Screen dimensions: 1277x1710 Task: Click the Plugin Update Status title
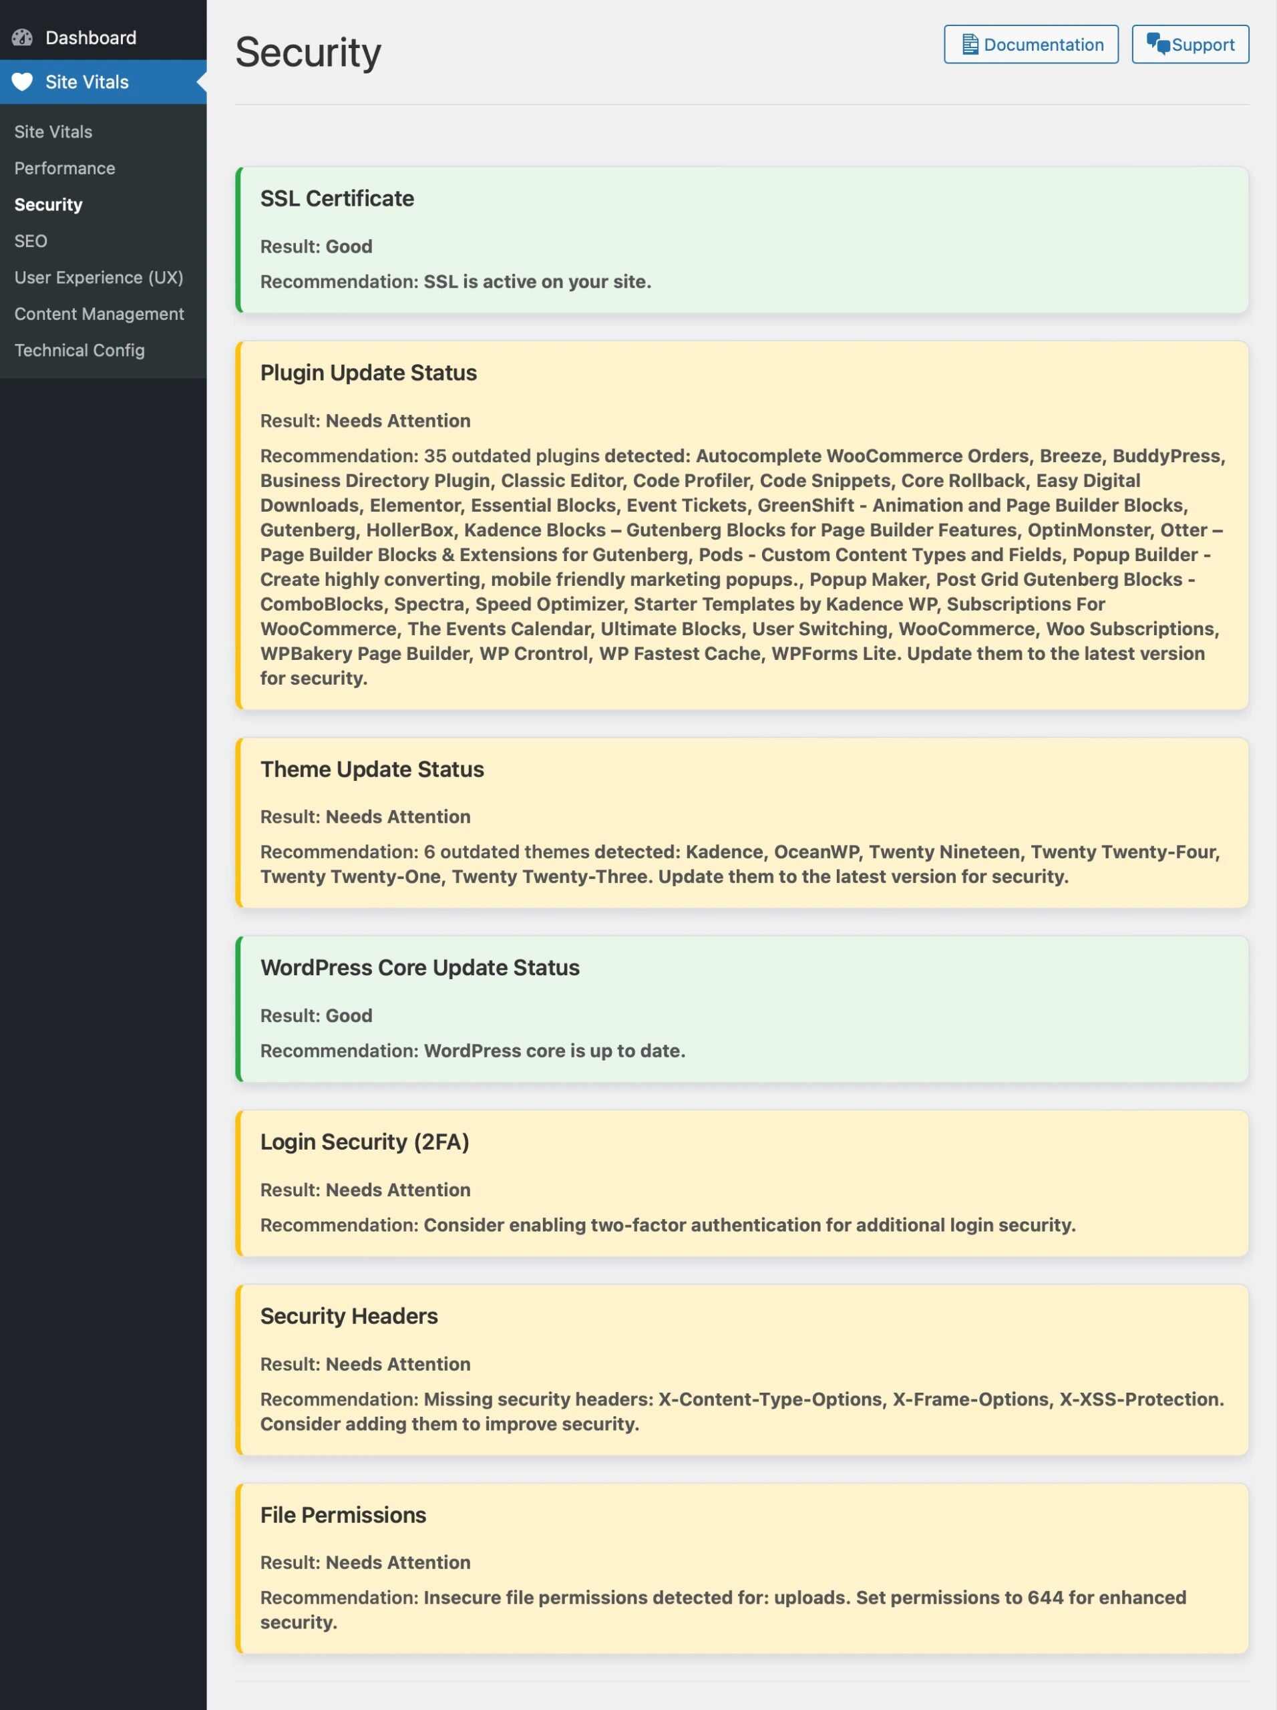tap(369, 373)
